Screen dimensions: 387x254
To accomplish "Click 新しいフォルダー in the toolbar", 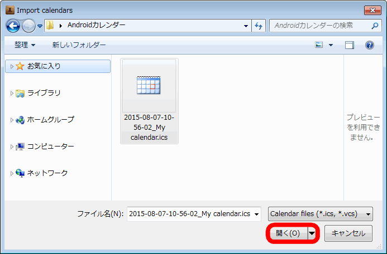I will click(x=79, y=45).
